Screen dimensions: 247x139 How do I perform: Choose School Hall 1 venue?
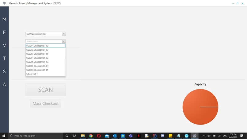click(46, 74)
